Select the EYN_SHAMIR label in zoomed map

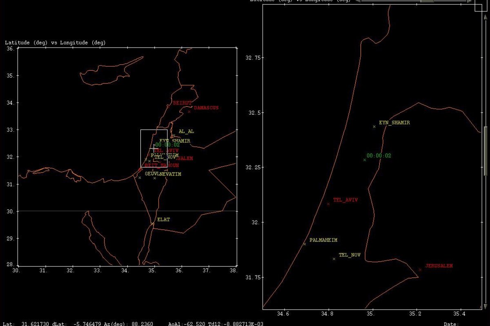coord(394,123)
